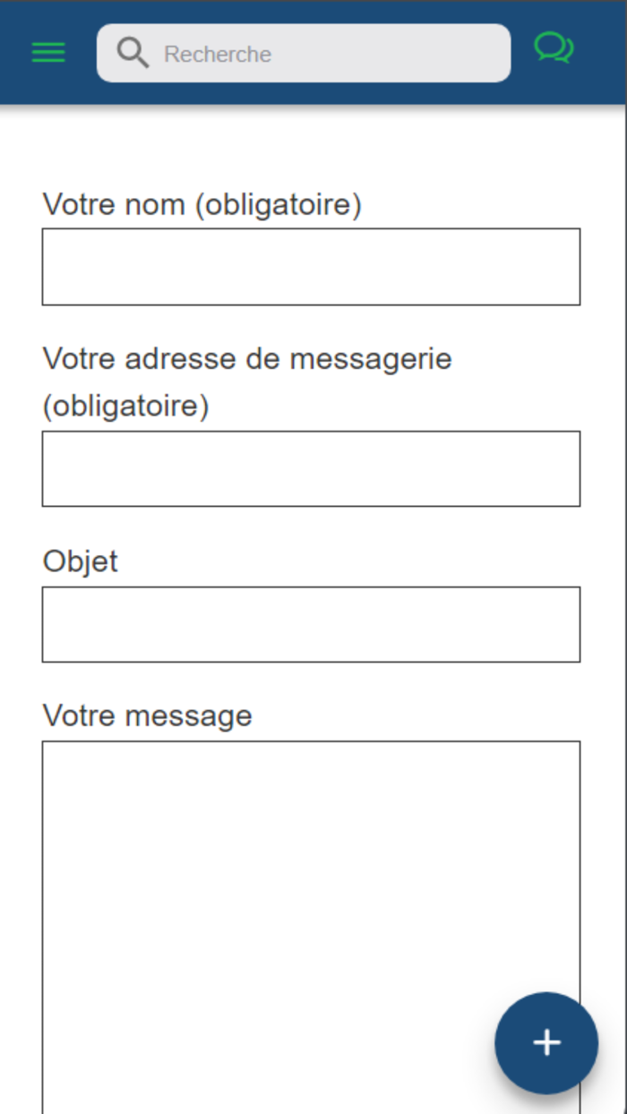
Task: Click "(obligatoire)" below the messagerie label
Action: (125, 407)
